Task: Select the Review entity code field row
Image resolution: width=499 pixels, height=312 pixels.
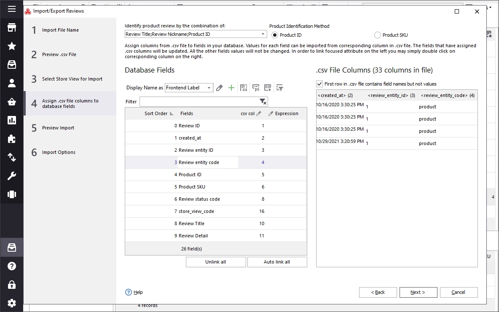Action: 216,162
